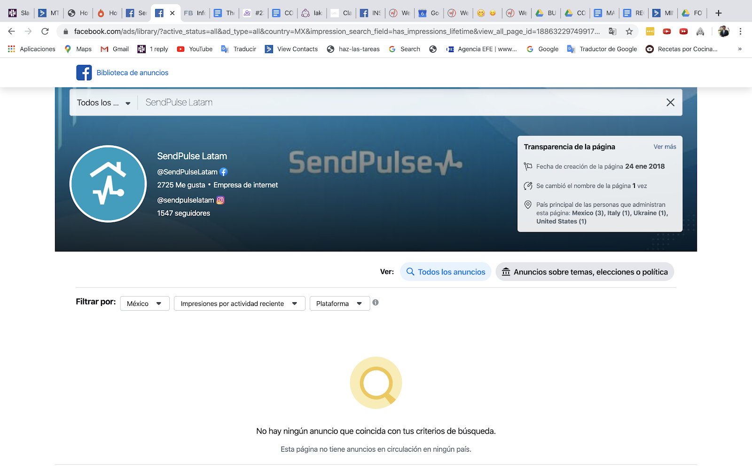Click Ver más in page transparency panel

tap(665, 147)
